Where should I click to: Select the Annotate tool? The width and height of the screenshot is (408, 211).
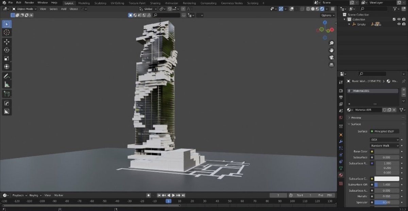[7, 76]
